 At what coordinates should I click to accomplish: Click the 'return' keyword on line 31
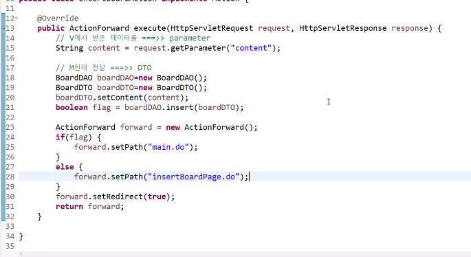tap(69, 207)
